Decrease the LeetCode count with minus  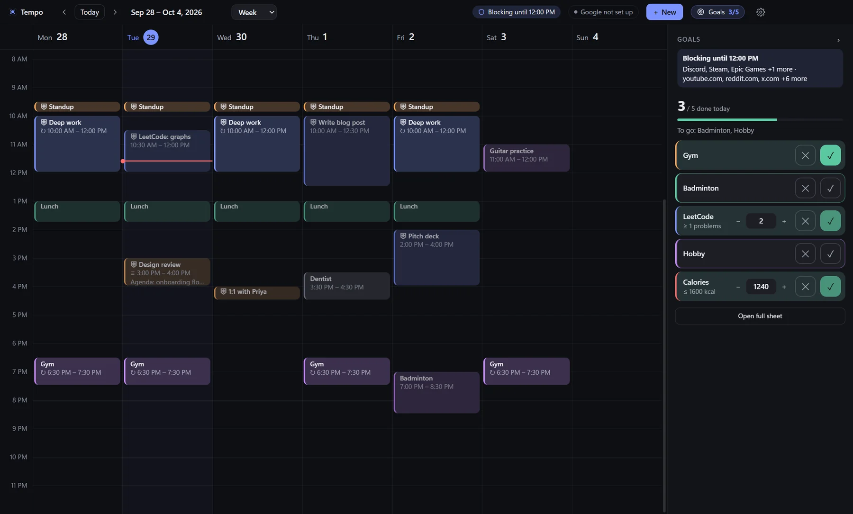738,221
